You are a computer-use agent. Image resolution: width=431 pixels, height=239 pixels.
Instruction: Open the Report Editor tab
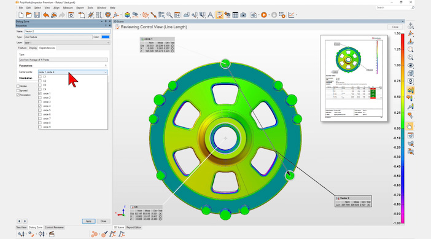point(134,227)
